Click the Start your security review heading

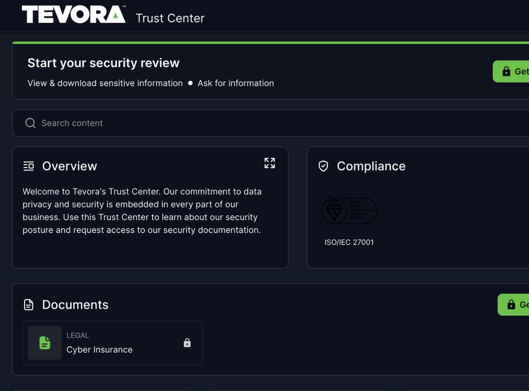point(103,63)
